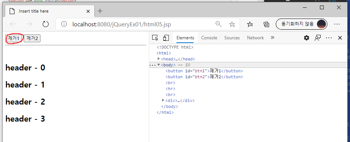350x142 pixels.
Task: Collapse the body node
Action: tap(158, 65)
